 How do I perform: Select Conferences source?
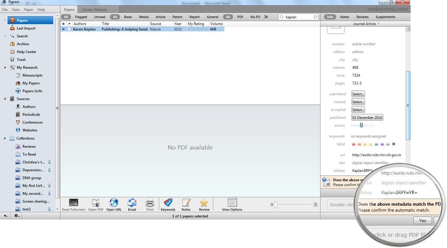(x=32, y=122)
